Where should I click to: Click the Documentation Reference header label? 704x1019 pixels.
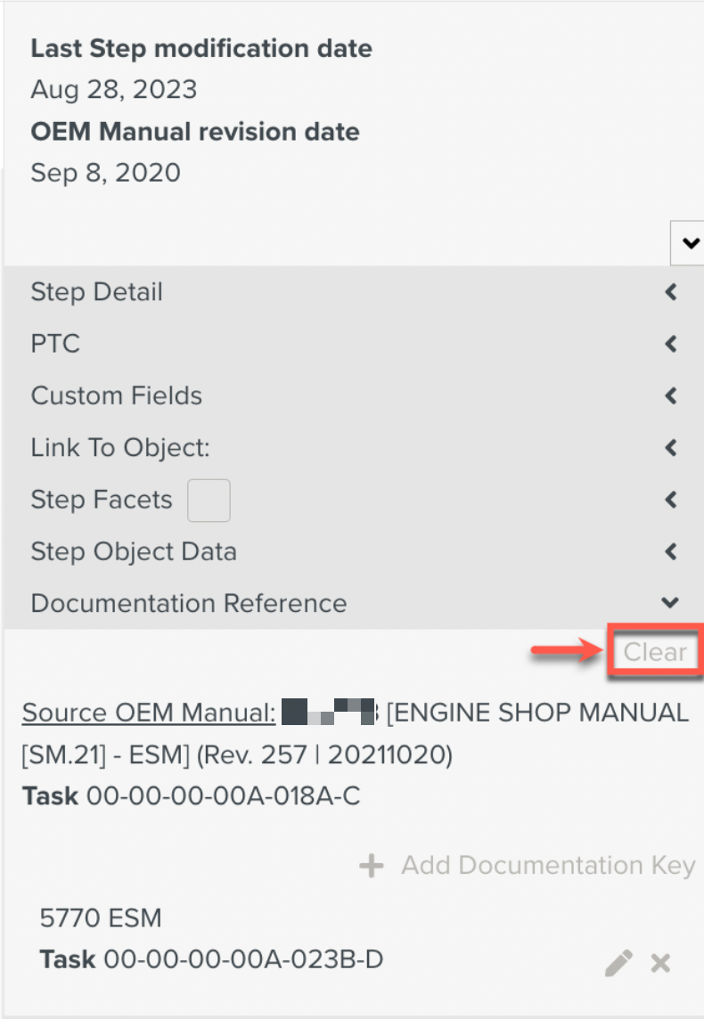click(x=188, y=603)
